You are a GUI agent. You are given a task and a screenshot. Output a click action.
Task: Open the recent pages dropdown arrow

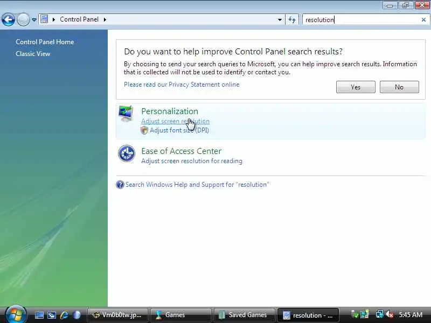point(34,20)
